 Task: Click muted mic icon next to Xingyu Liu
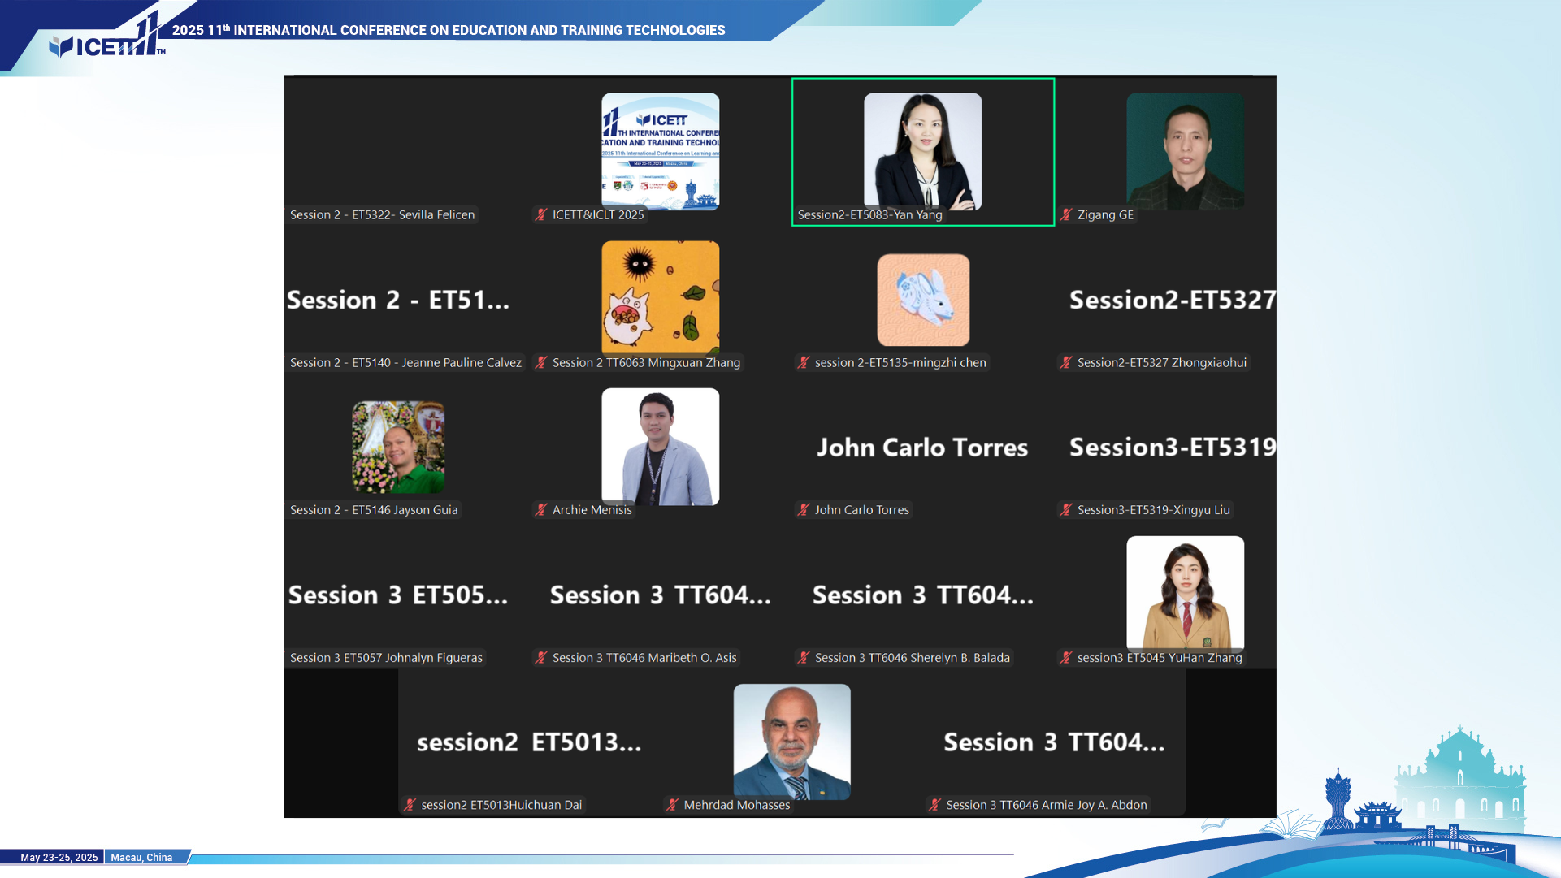coord(1066,509)
